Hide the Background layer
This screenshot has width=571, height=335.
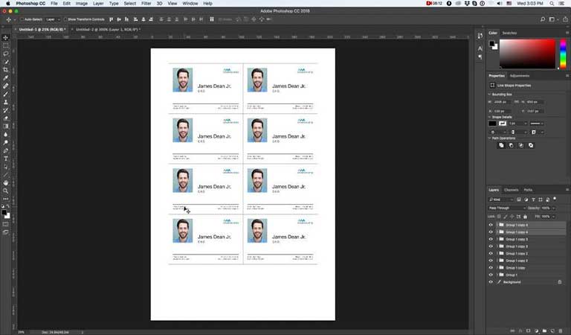click(491, 282)
